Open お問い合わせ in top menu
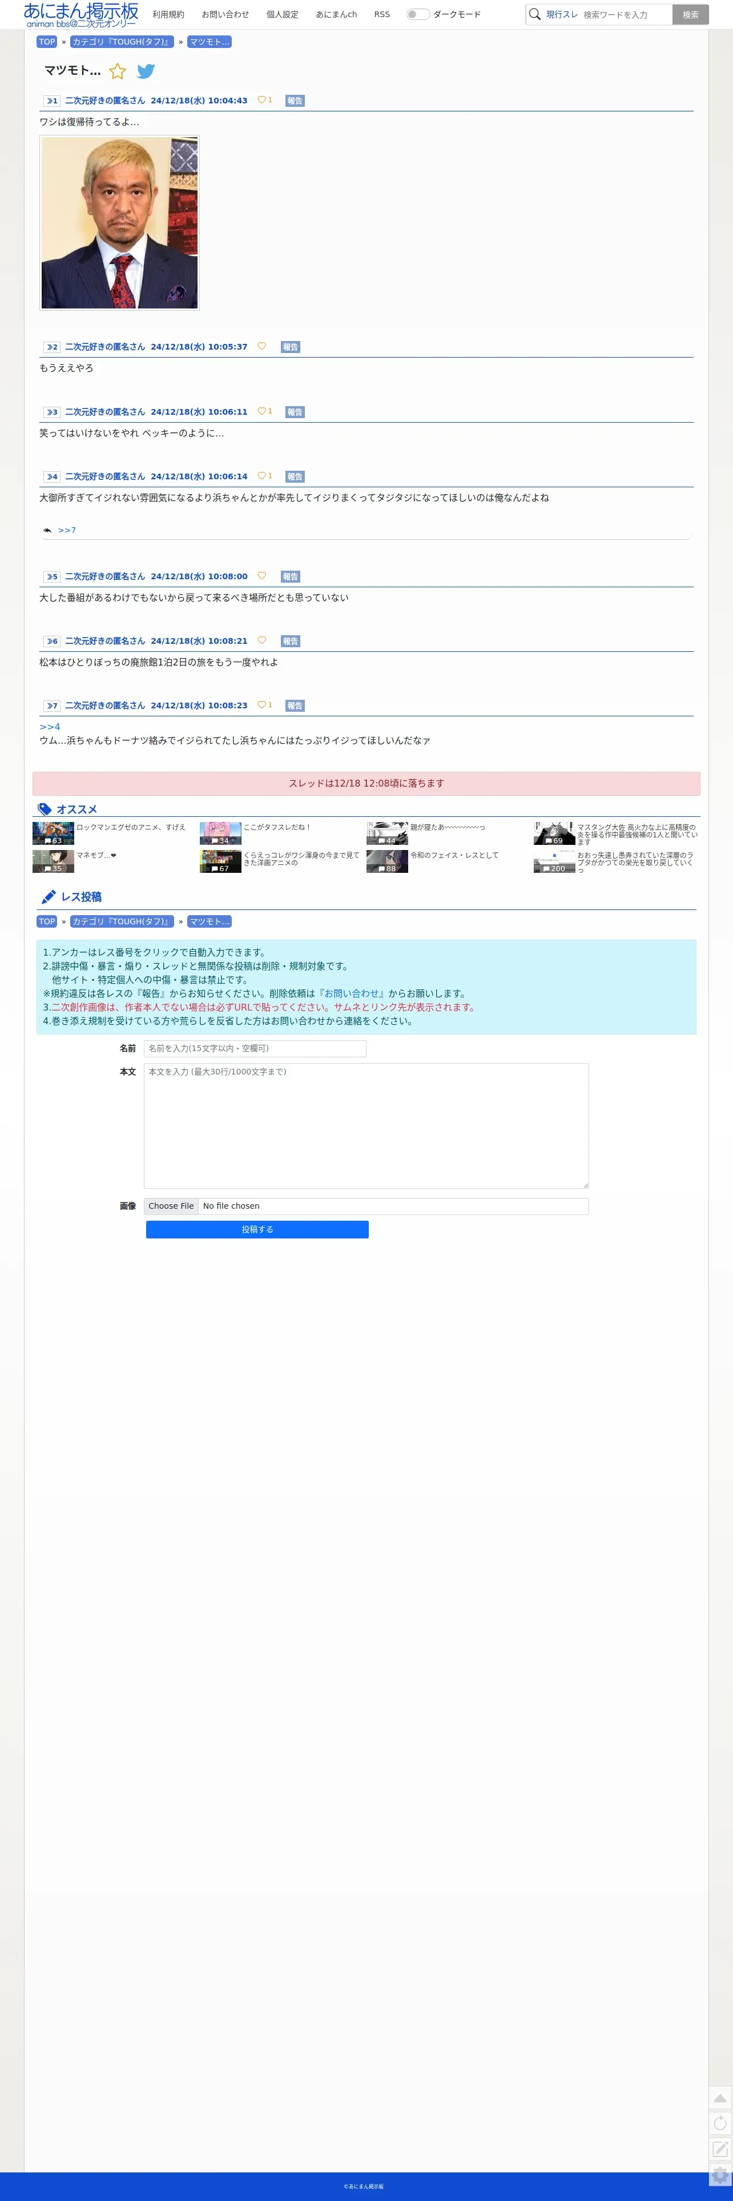Image resolution: width=733 pixels, height=2201 pixels. click(225, 14)
